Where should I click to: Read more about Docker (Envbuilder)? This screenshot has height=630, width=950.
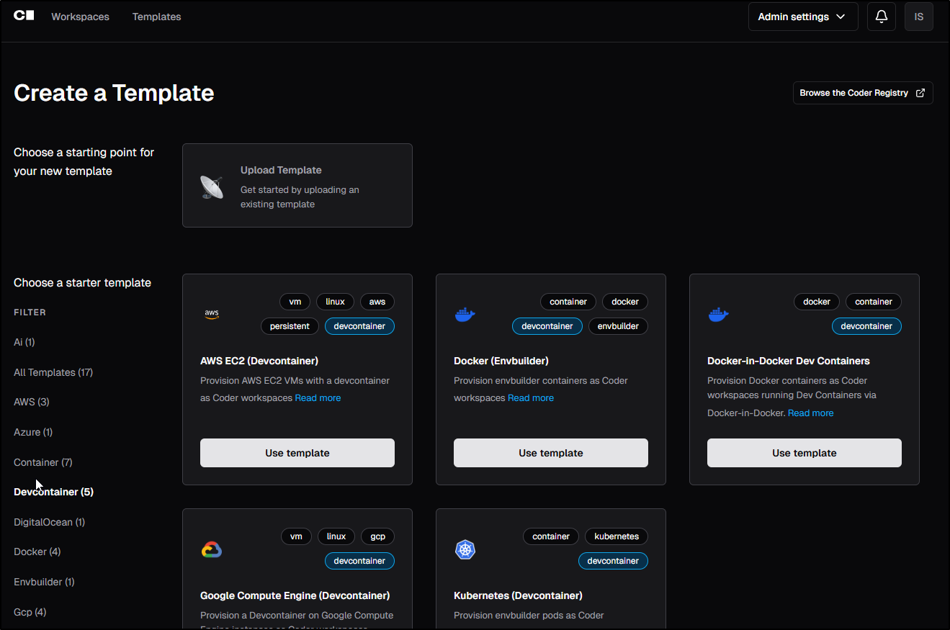[531, 398]
